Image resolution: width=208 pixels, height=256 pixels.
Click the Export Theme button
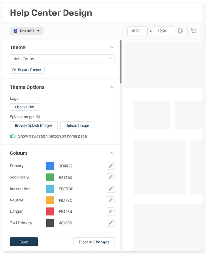point(27,70)
